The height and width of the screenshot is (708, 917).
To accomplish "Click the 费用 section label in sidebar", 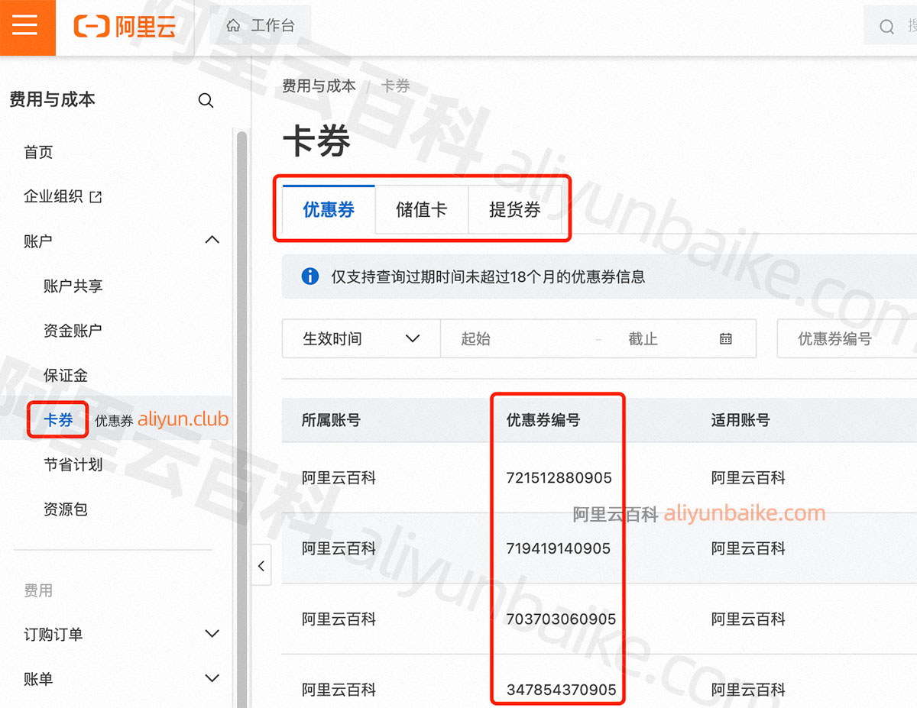I will [x=38, y=590].
